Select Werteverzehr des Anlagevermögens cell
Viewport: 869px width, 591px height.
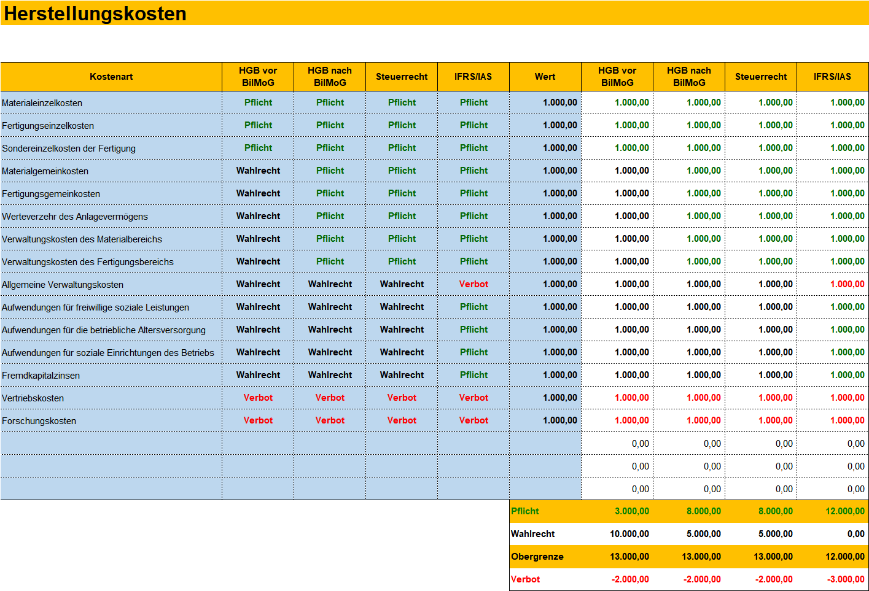(111, 216)
